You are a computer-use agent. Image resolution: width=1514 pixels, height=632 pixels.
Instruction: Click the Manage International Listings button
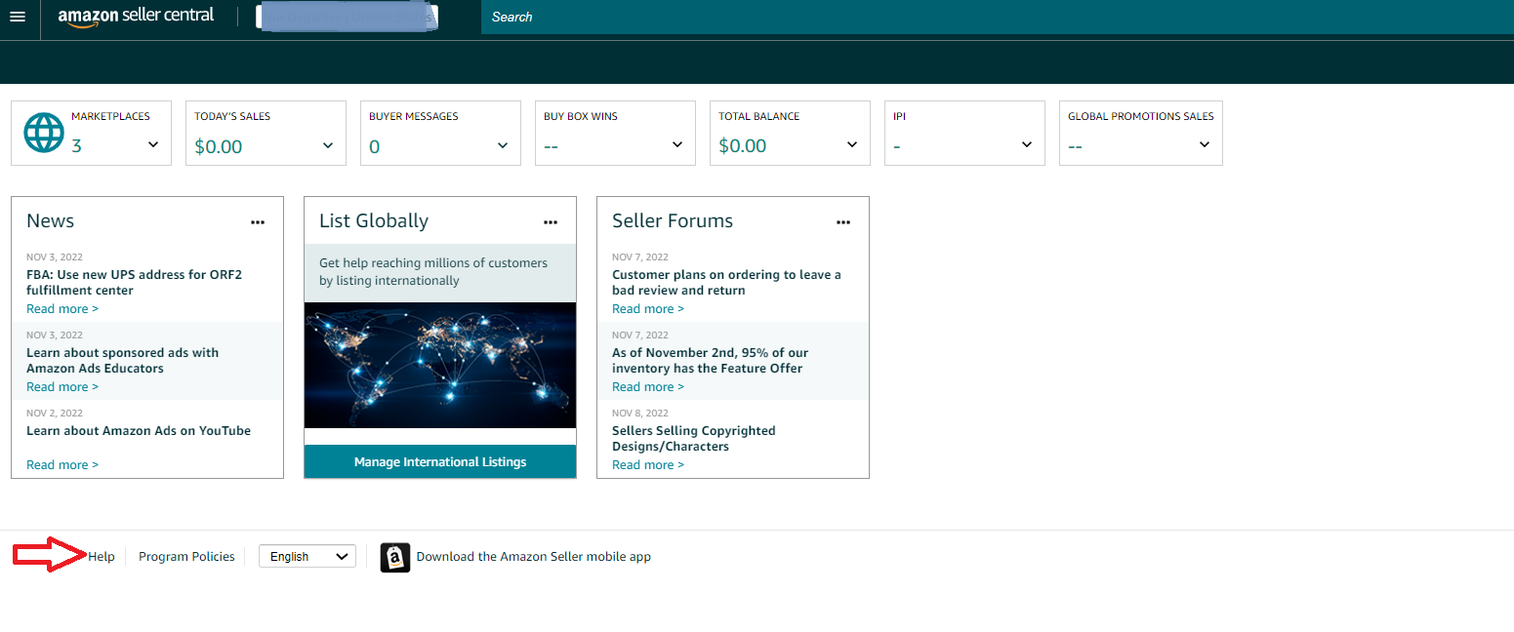coord(440,462)
